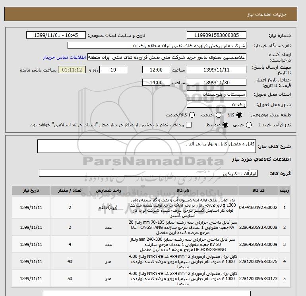Click the remaining time countdown 01:11:12
Screen dimensions: 306x296
pos(72,70)
